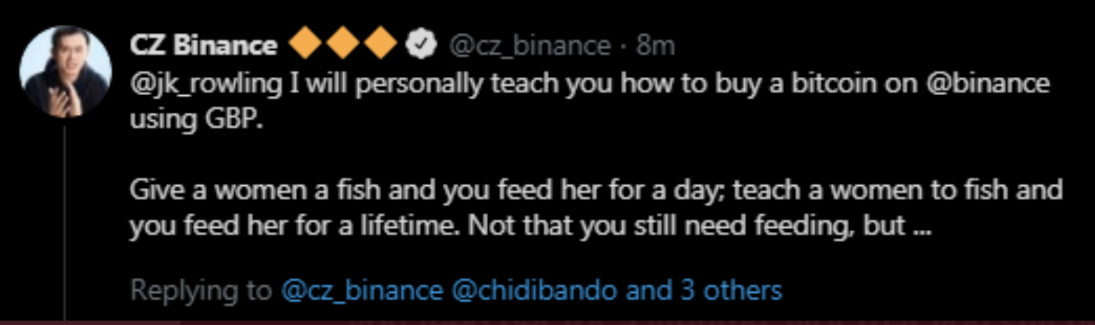Select the blue @cz_binance reply recipient
This screenshot has width=1095, height=325.
click(362, 291)
